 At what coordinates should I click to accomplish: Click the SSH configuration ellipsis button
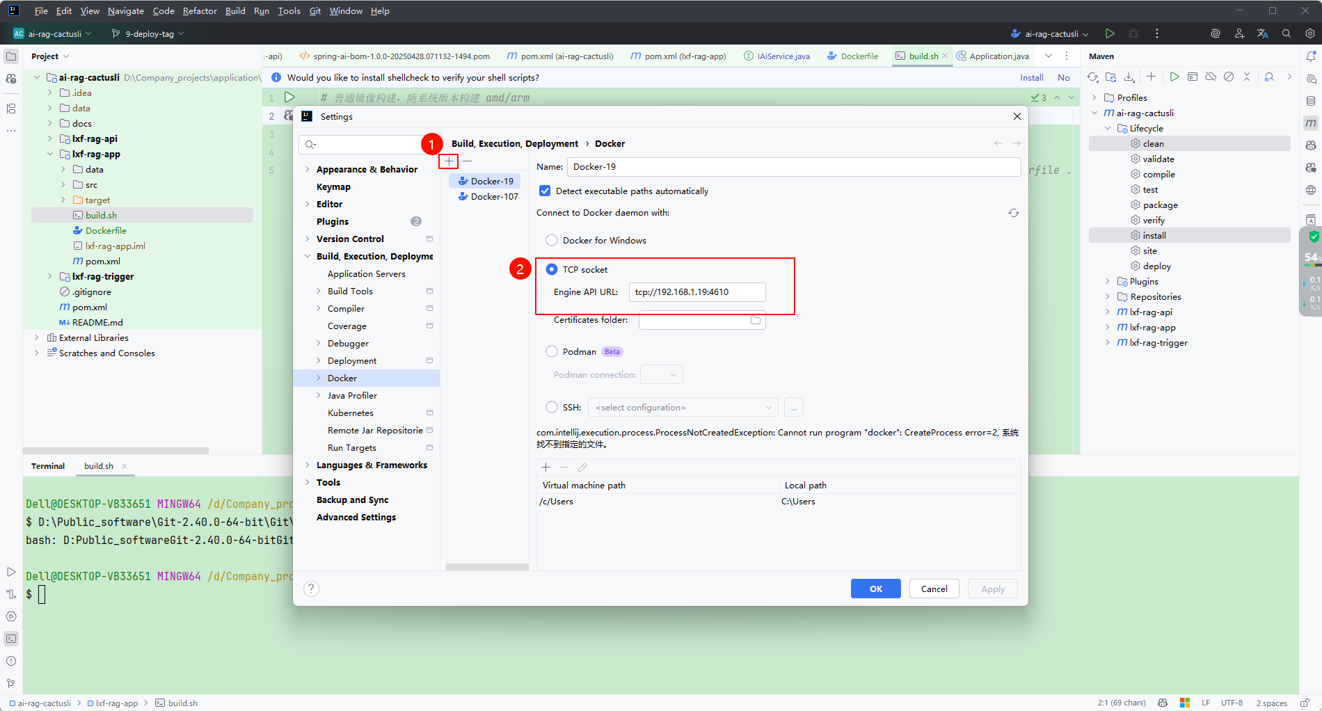click(794, 407)
